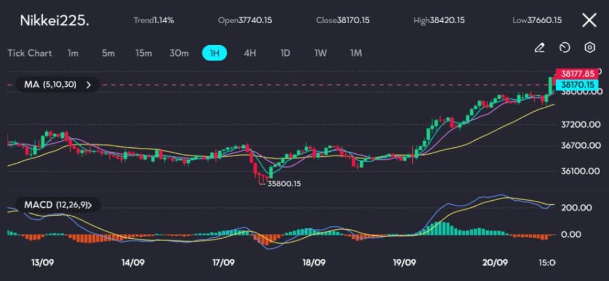Set chart to 1D daily timeframe

(285, 53)
